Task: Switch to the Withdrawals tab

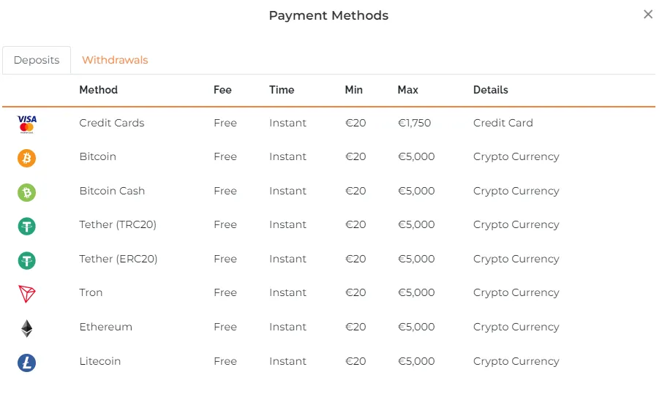Action: (x=115, y=60)
